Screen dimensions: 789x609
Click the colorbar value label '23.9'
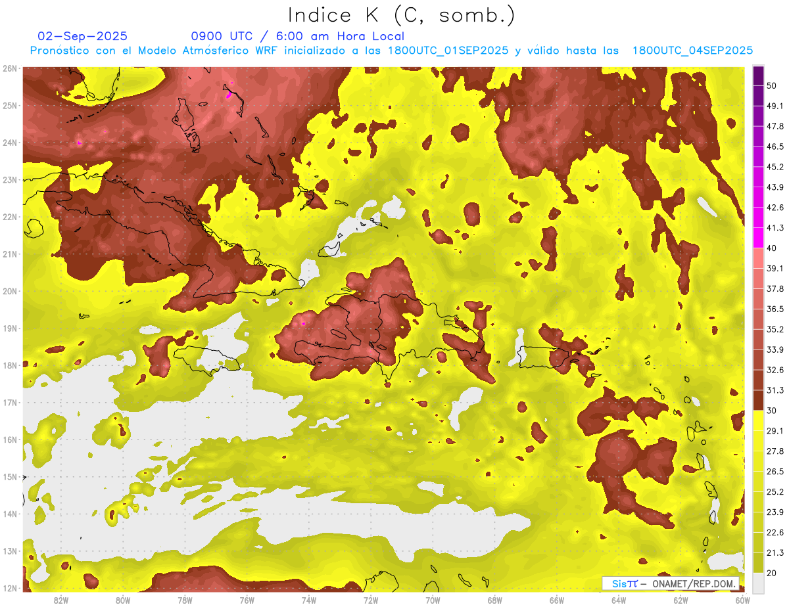click(775, 512)
